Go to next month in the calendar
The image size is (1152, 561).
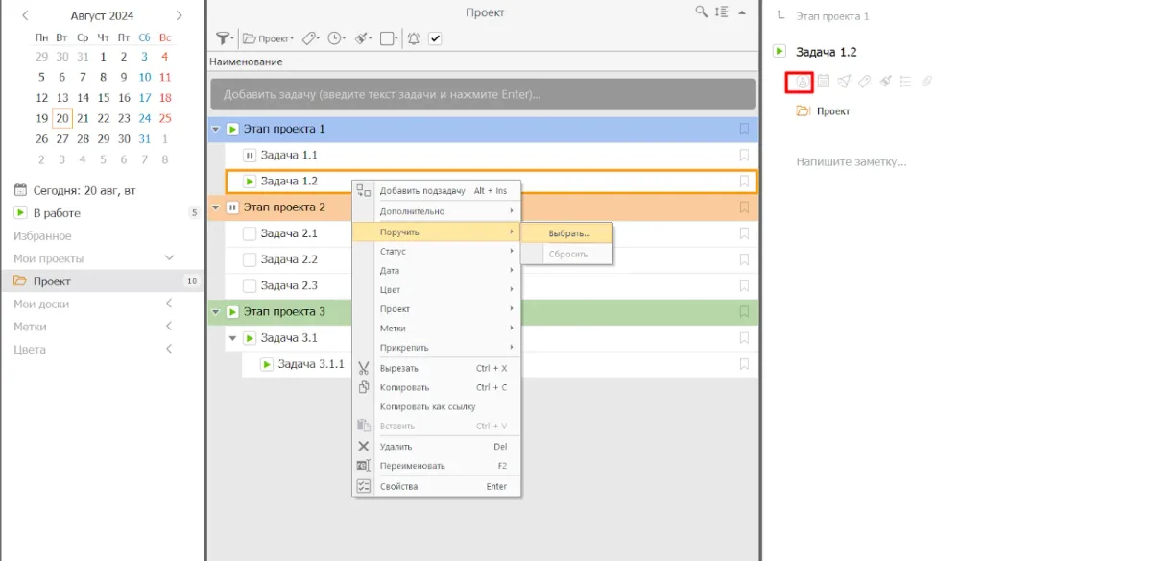coord(180,15)
